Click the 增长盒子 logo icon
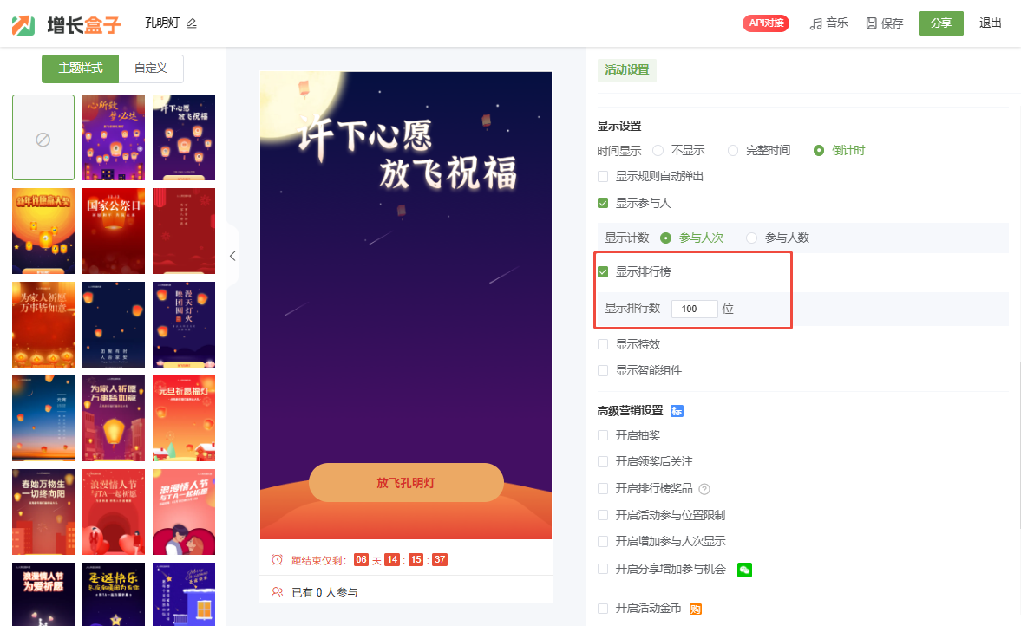Viewport: 1021px width, 626px height. pyautogui.click(x=23, y=25)
